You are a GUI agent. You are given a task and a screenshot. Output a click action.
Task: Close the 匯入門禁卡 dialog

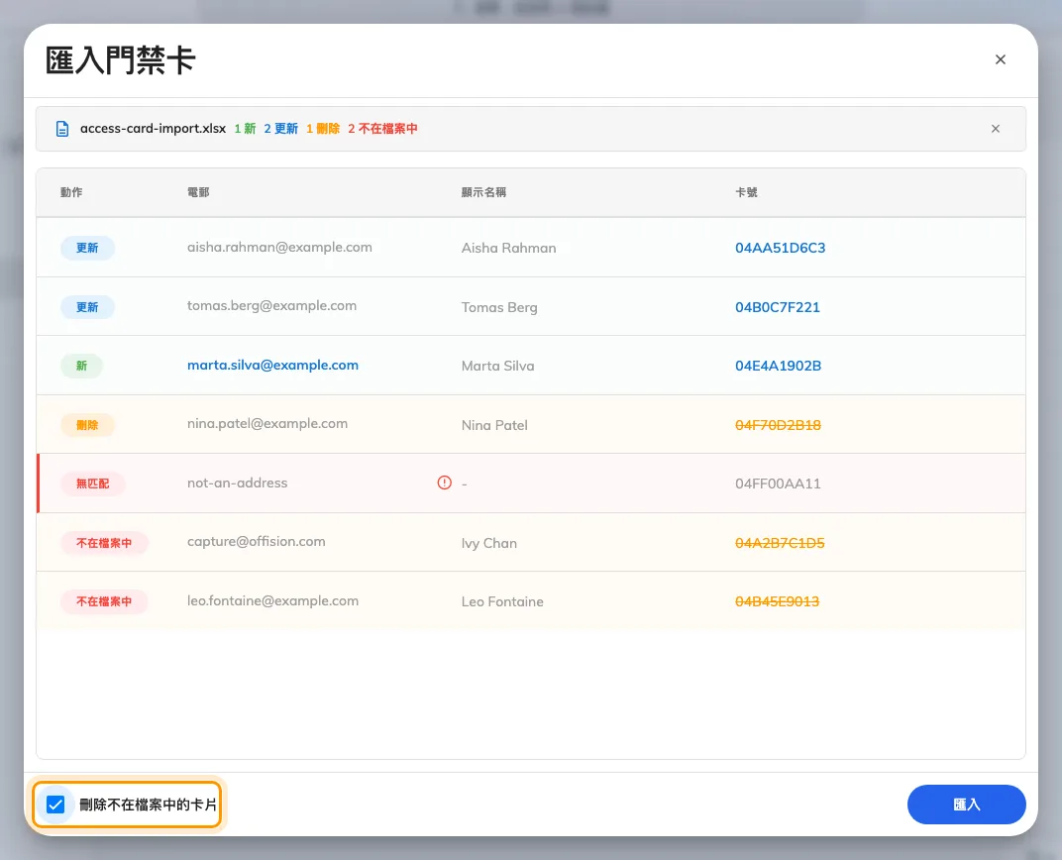coord(1000,59)
